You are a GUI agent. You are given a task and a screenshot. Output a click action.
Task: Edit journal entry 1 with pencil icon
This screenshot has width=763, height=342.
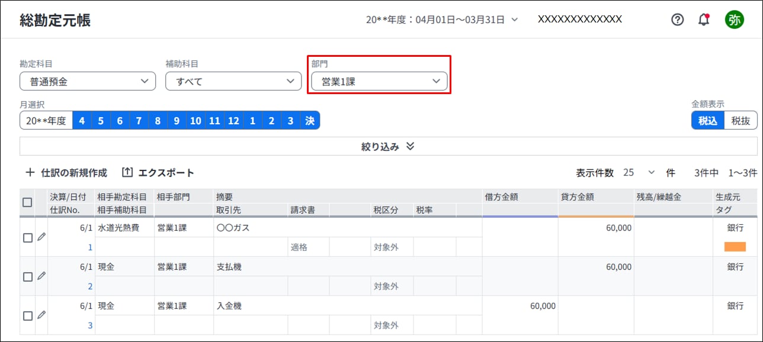click(x=41, y=237)
